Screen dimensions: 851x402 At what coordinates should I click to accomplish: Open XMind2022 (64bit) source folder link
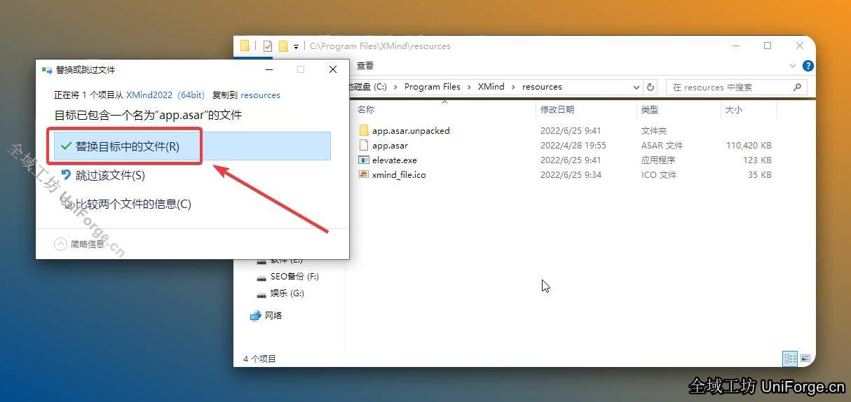click(x=165, y=95)
